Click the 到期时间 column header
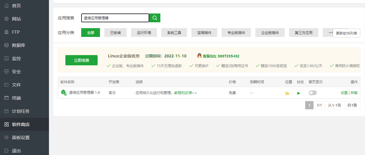 click(x=257, y=82)
